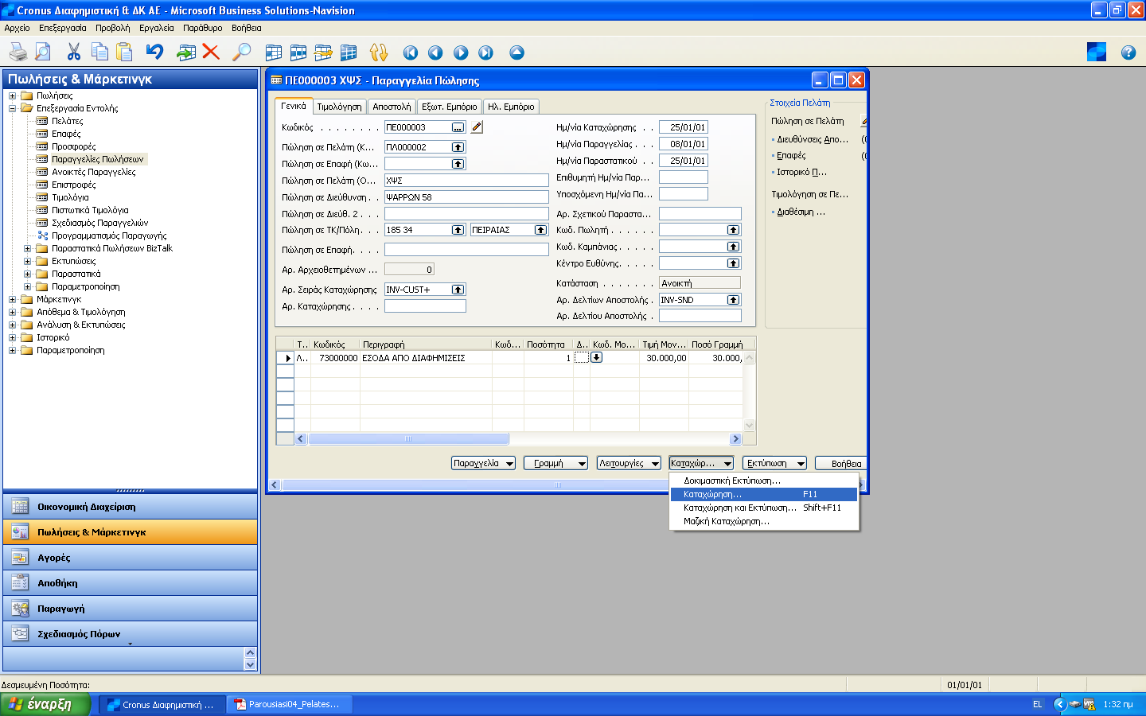Switch to the Τιμολόγηση tab
This screenshot has height=716, width=1146.
point(339,107)
